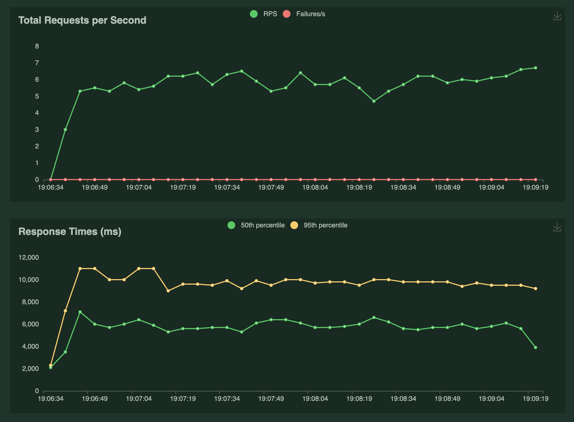574x422 pixels.
Task: Click the Response Times (ms) title
Action: [70, 232]
